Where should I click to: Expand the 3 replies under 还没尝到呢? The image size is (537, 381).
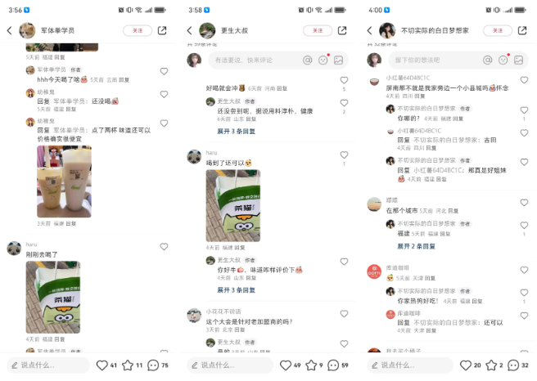(x=236, y=132)
